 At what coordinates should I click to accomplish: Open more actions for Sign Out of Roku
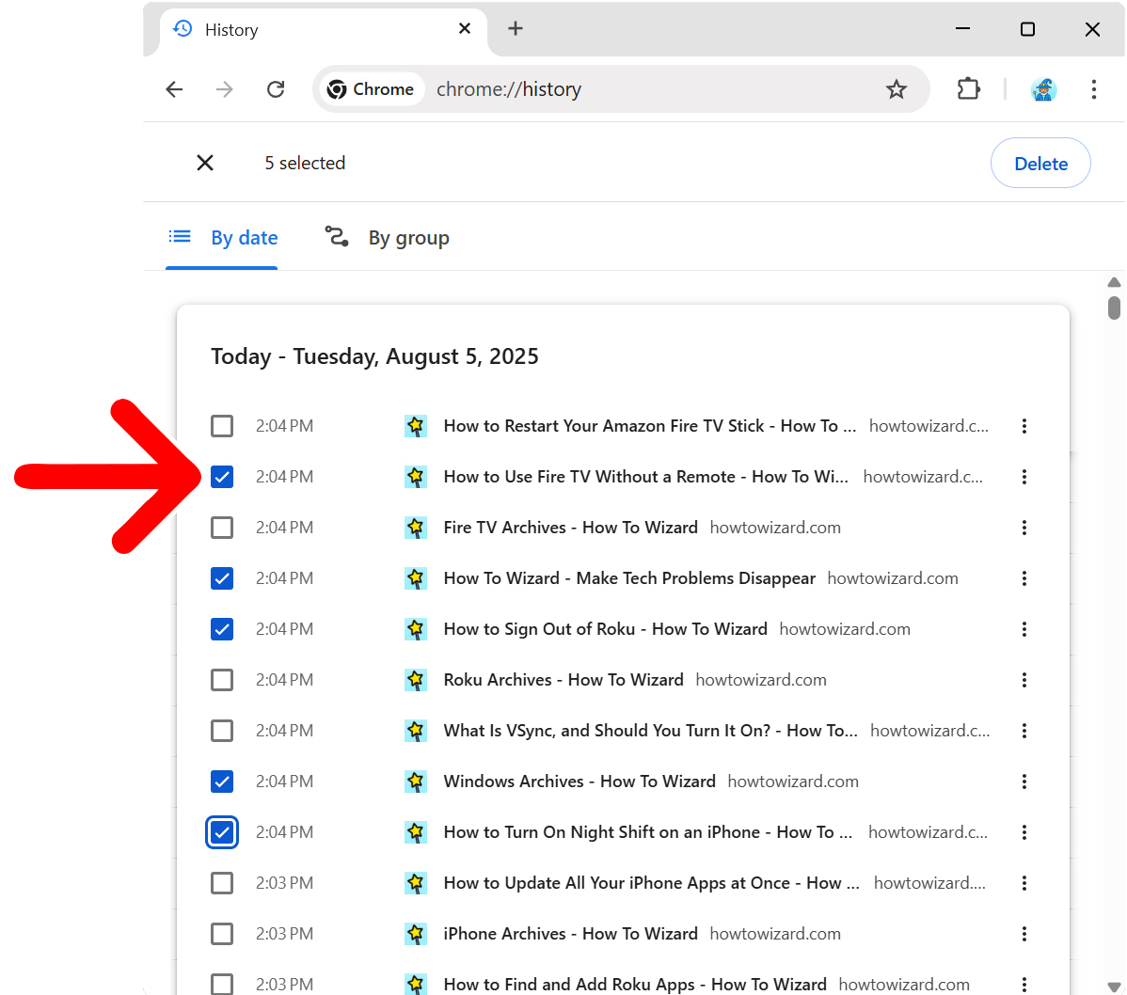click(x=1024, y=629)
